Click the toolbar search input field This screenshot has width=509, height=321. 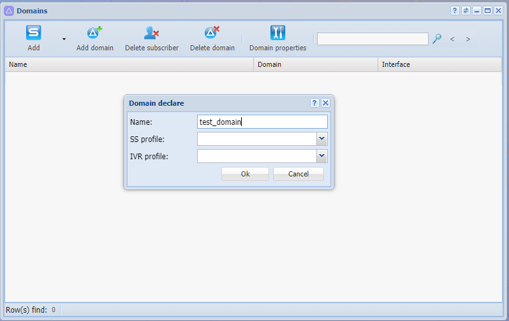coord(373,39)
